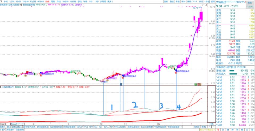
Task: Click the 卖一 price 9.51 row
Action: click(235, 22)
